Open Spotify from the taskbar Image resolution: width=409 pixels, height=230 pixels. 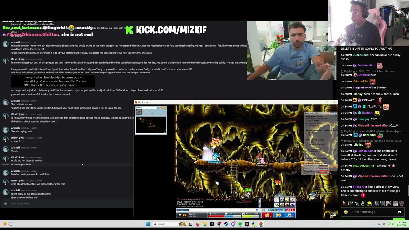pyautogui.click(x=240, y=224)
